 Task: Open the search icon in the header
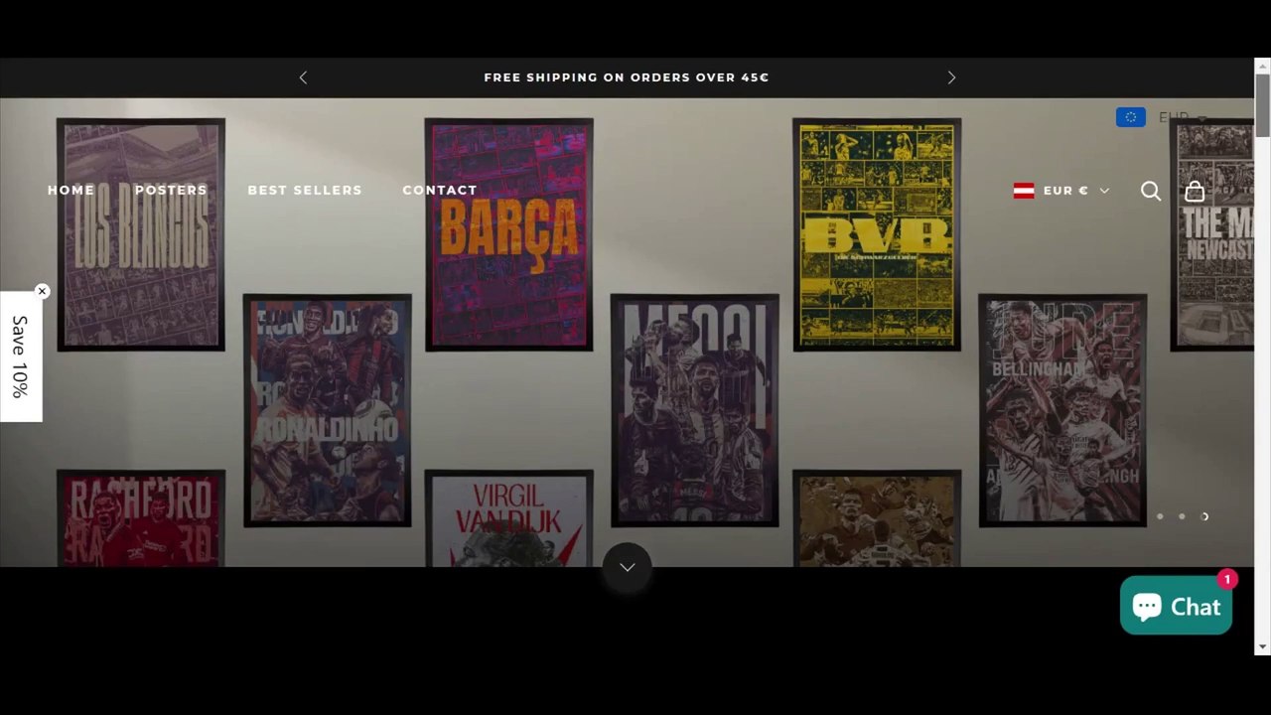[x=1151, y=191]
